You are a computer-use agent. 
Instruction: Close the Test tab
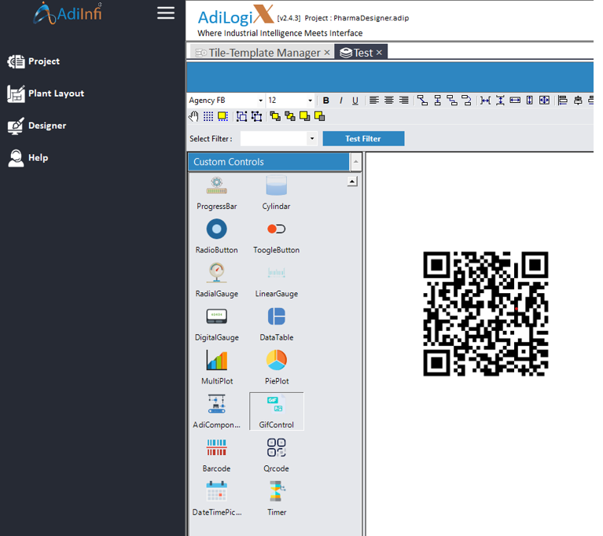click(379, 53)
